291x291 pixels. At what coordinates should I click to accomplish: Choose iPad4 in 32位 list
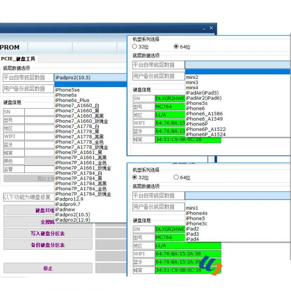(192, 239)
